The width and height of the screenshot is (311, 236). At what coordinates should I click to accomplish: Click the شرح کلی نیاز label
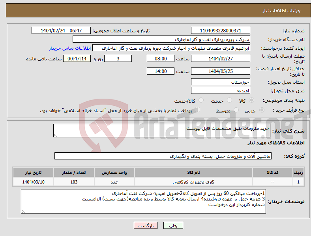click(288, 131)
